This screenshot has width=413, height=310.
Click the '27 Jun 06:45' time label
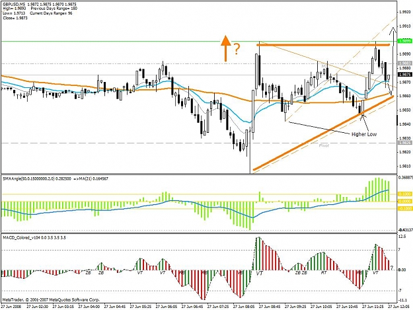point(192,307)
